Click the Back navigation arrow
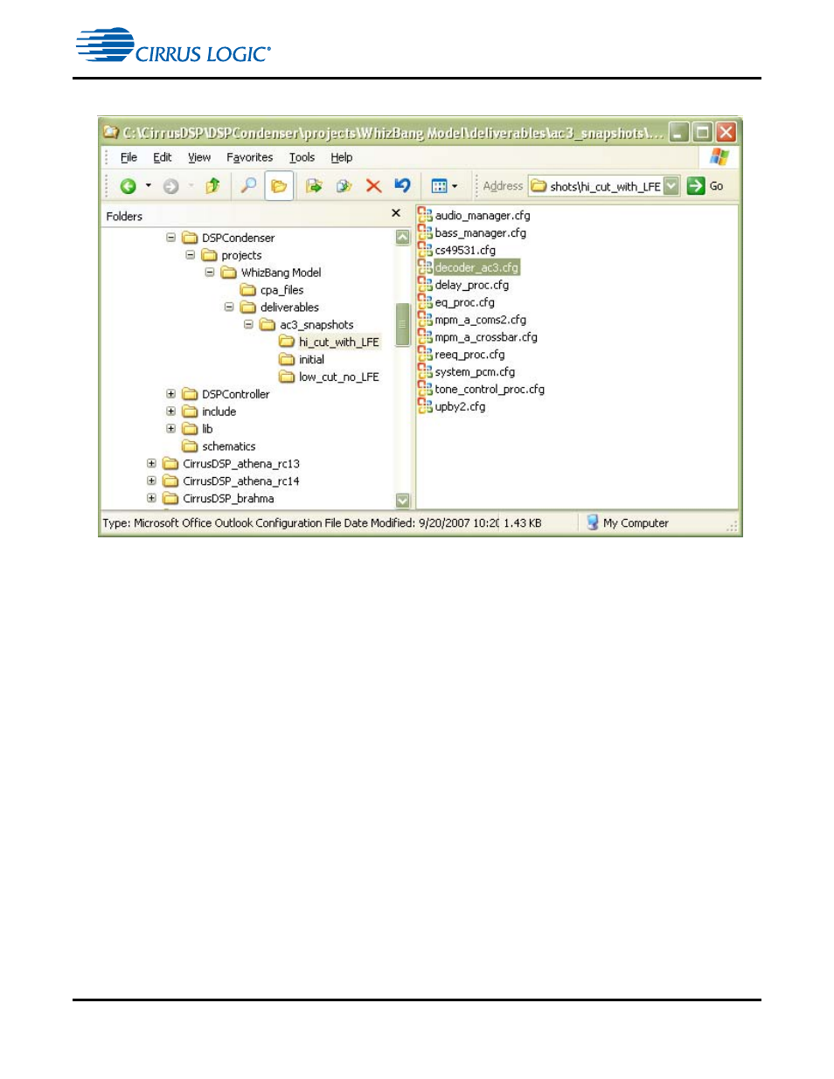The height and width of the screenshot is (1079, 834). (x=129, y=186)
